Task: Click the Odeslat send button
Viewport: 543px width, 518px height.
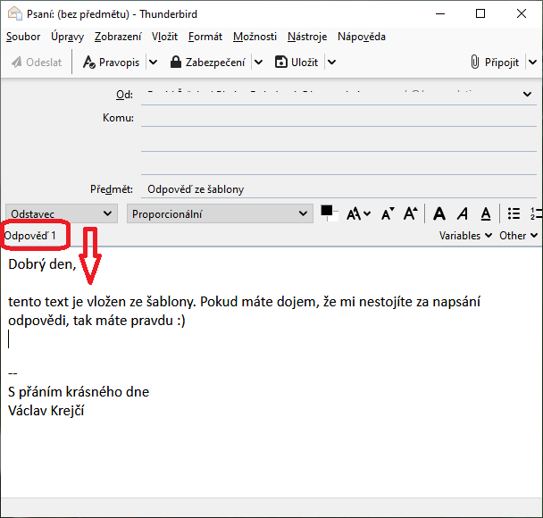Action: click(37, 63)
